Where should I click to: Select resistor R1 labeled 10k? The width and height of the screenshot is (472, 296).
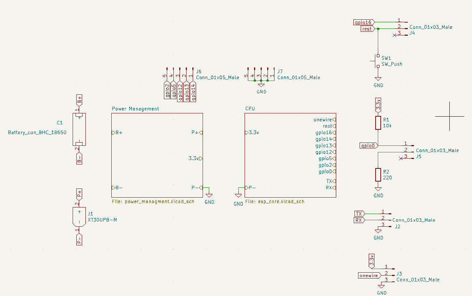point(378,123)
